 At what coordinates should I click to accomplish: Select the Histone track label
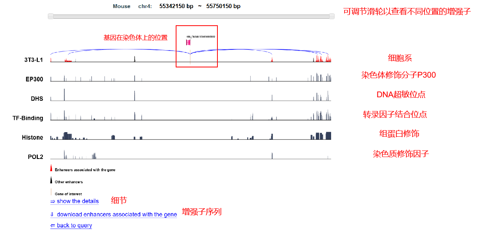coord(32,137)
